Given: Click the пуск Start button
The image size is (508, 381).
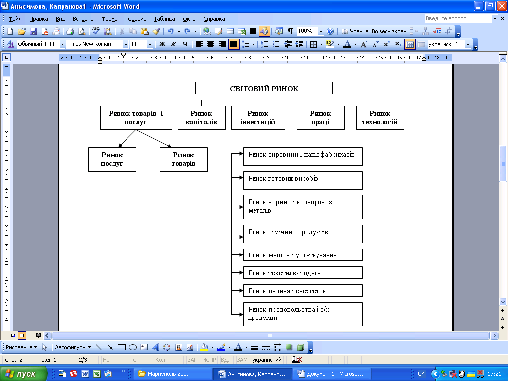Looking at the screenshot, I should click(x=23, y=374).
